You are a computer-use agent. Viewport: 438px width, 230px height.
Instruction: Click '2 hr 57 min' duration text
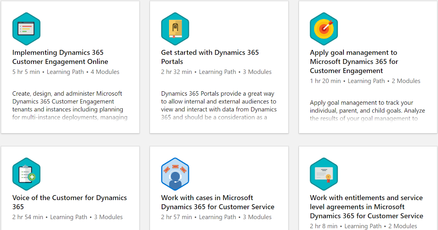177,217
